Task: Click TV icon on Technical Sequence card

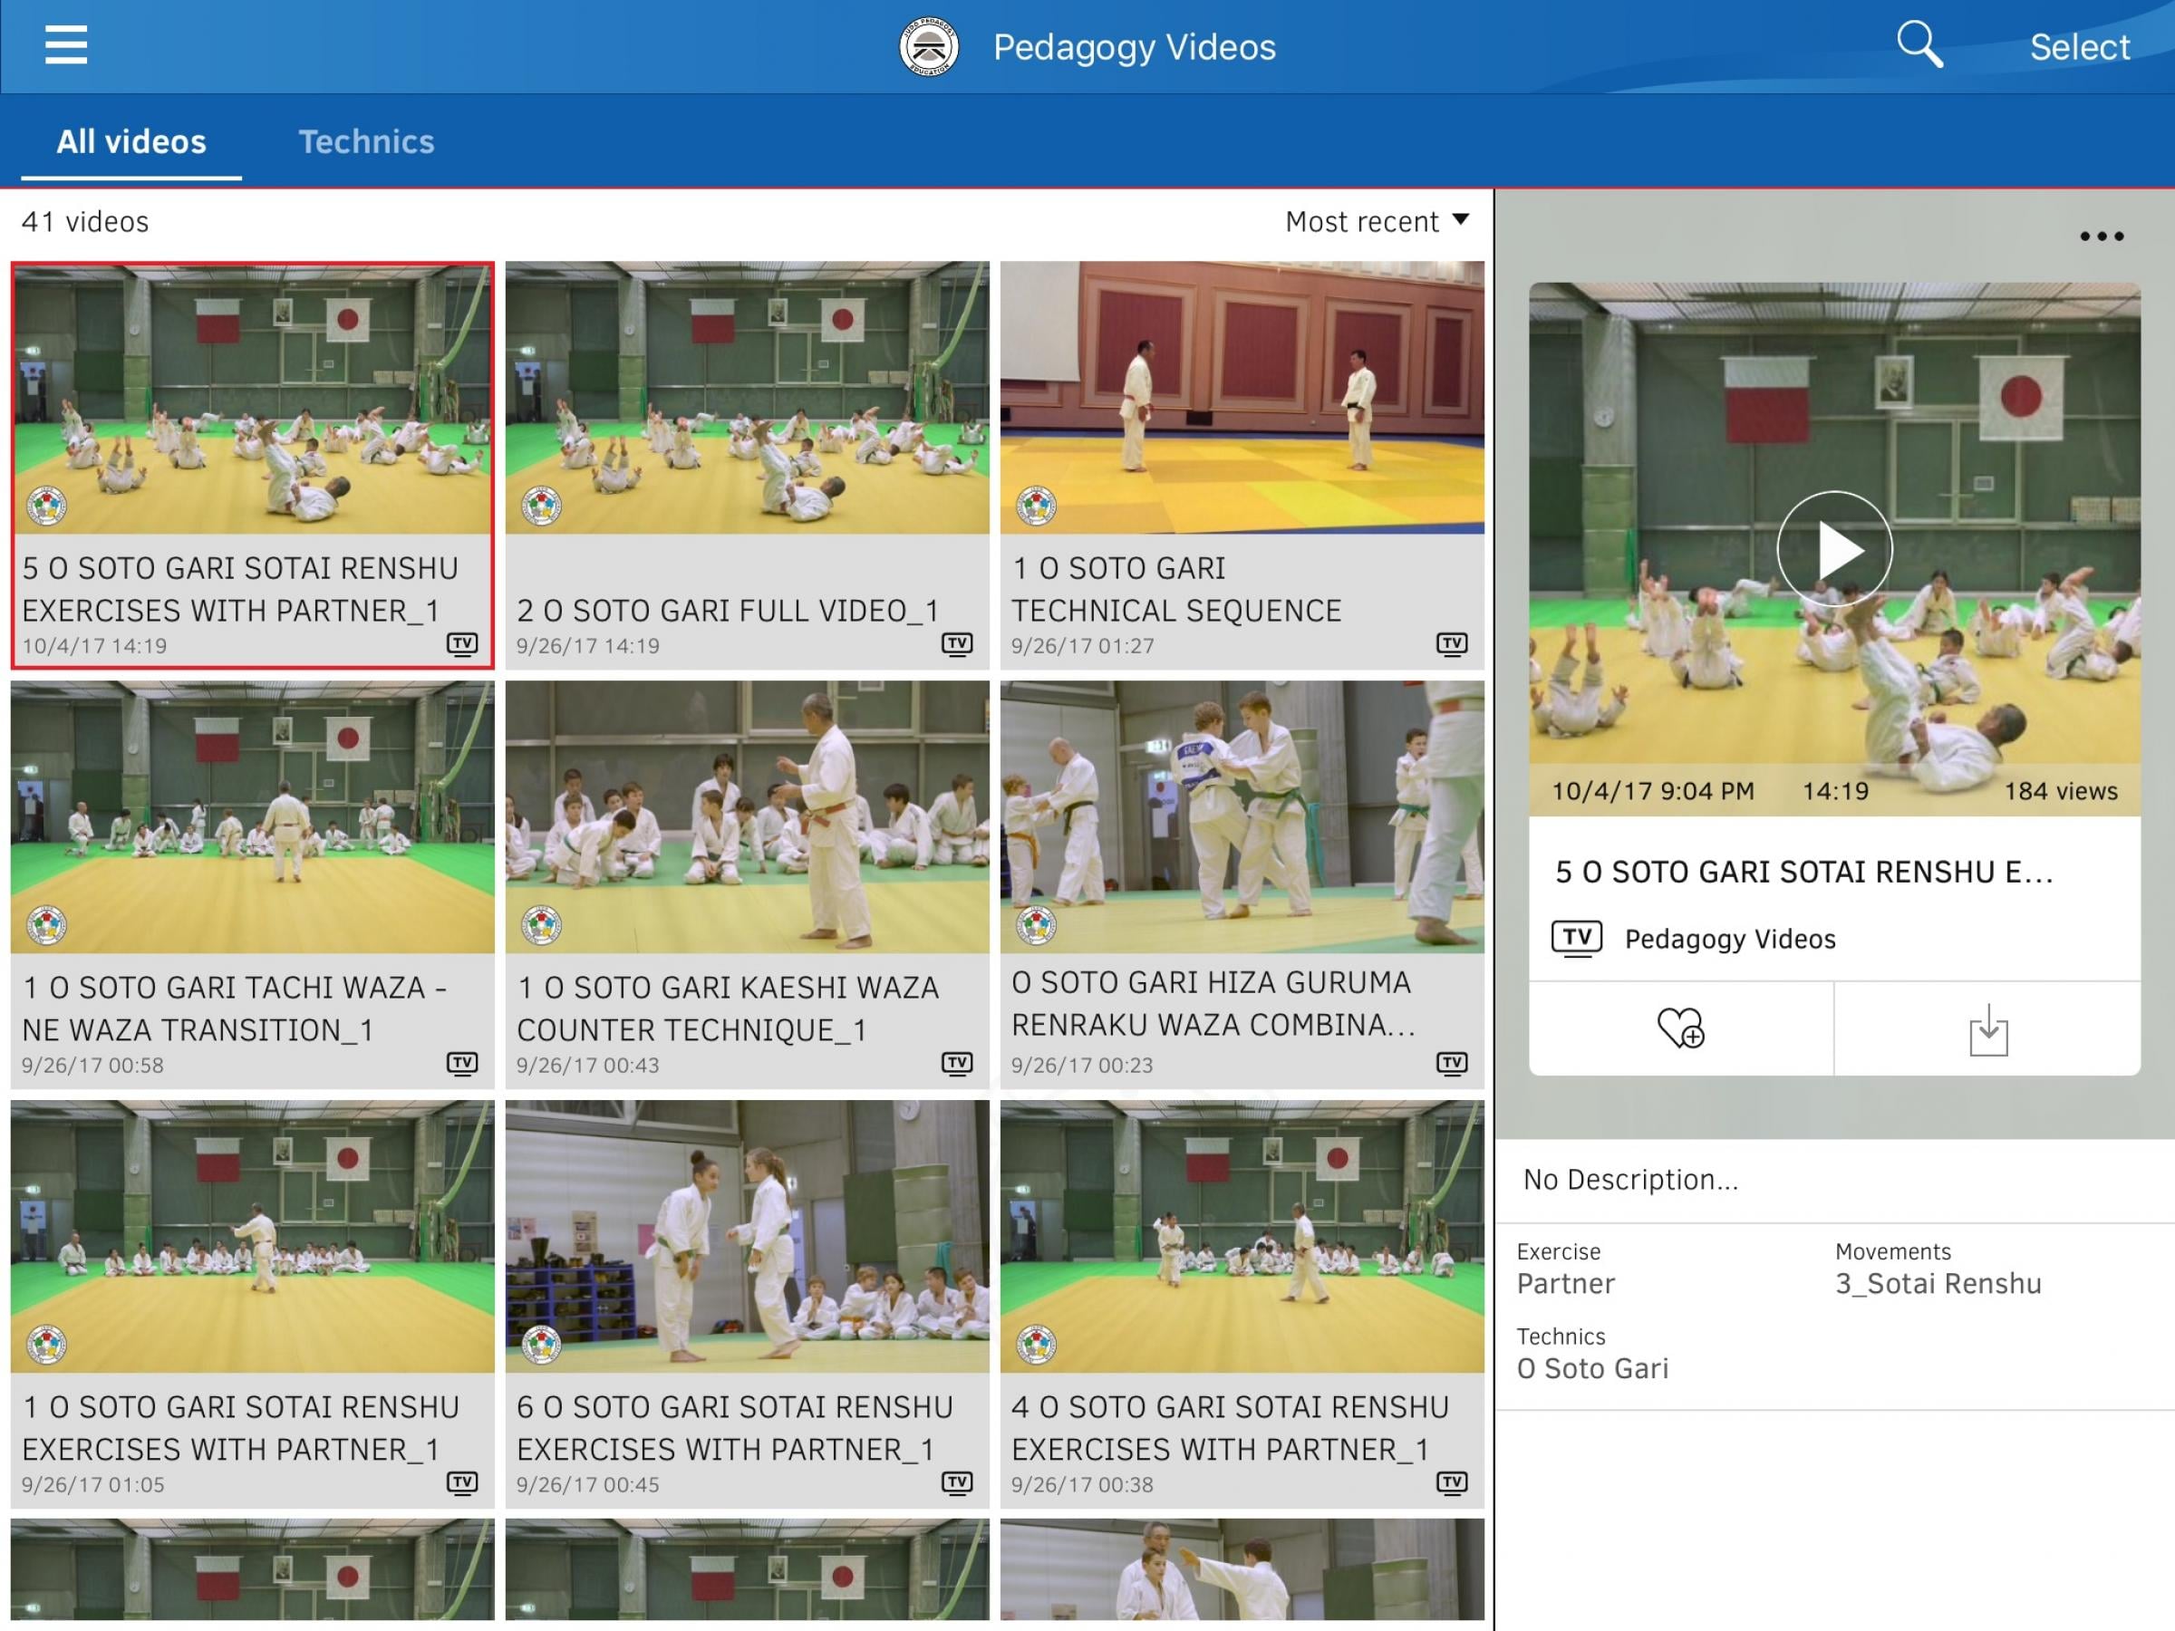Action: pos(1451,644)
